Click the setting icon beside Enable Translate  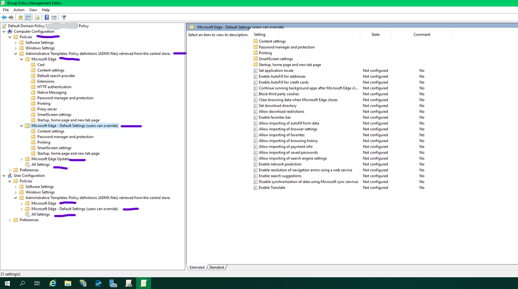tap(255, 188)
